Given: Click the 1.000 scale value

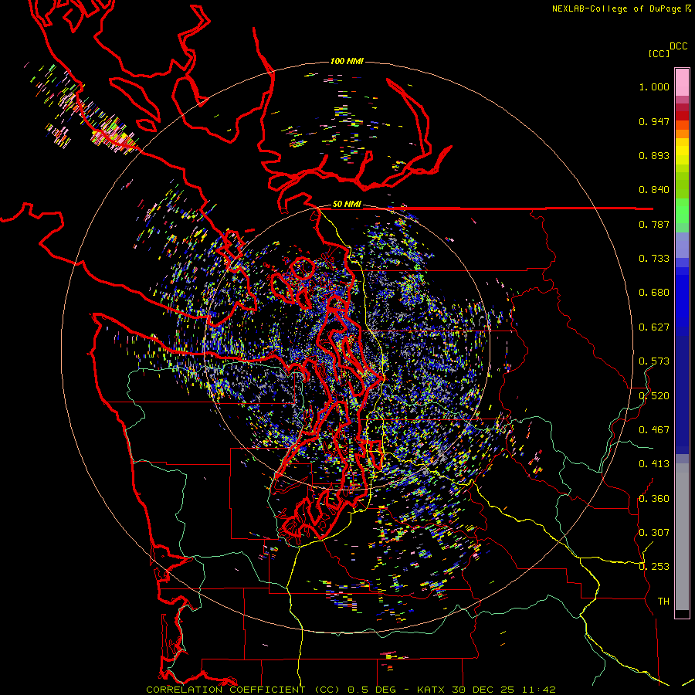Looking at the screenshot, I should click(654, 86).
